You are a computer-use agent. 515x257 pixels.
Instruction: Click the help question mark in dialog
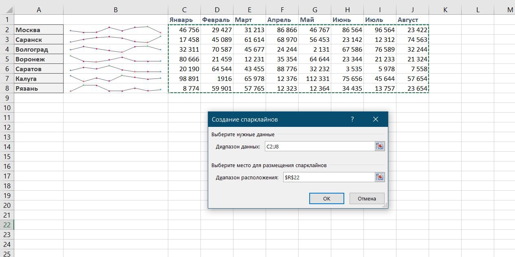[352, 120]
